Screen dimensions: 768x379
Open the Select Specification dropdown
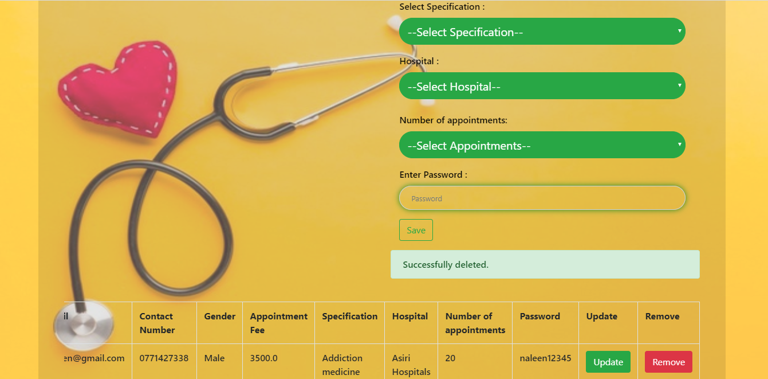[x=542, y=32]
